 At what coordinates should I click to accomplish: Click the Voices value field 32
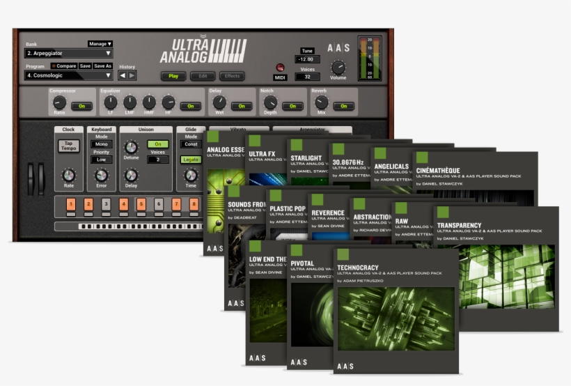point(307,77)
